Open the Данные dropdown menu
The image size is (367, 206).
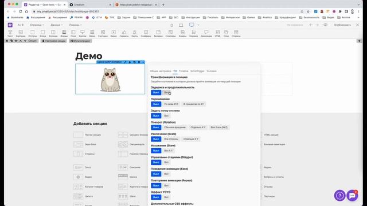(x=56, y=25)
